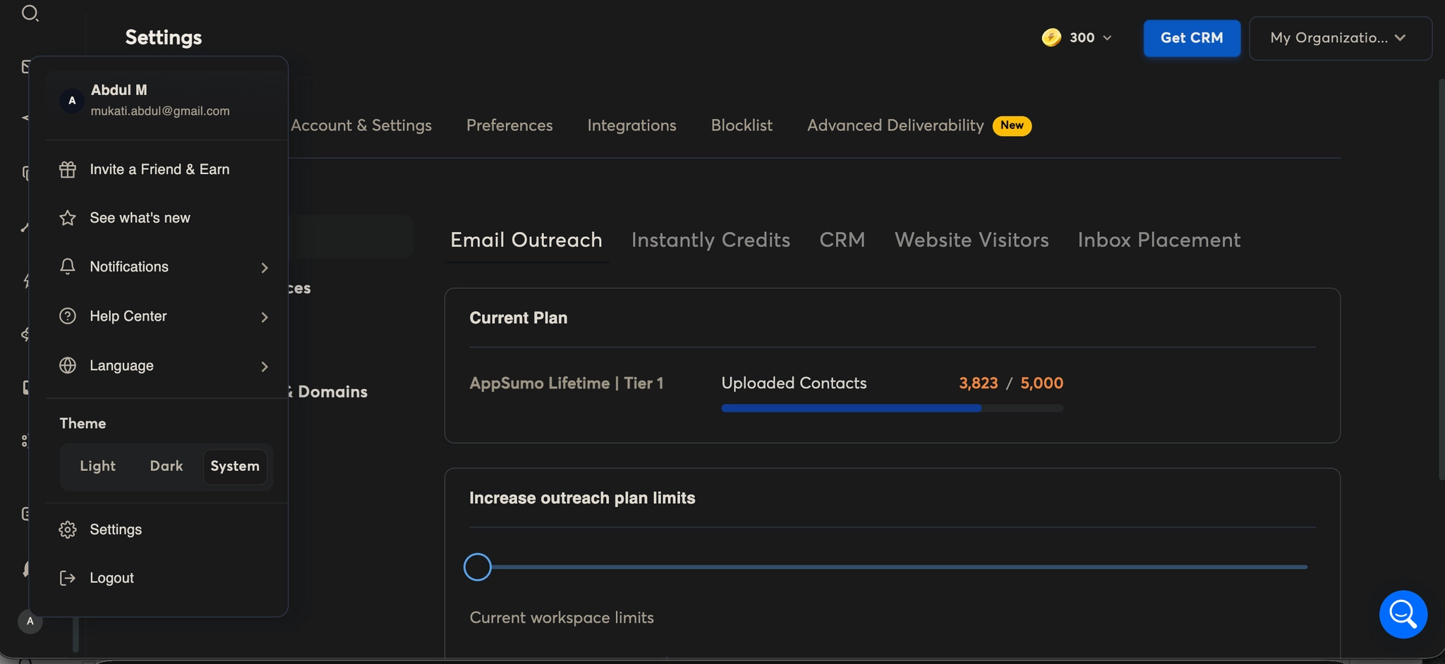Click the Get CRM button
1445x664 pixels.
coord(1191,38)
